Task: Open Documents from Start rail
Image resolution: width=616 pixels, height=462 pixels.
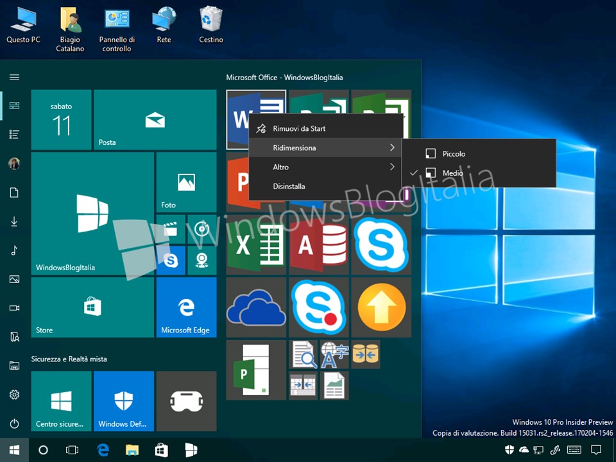Action: pyautogui.click(x=15, y=193)
